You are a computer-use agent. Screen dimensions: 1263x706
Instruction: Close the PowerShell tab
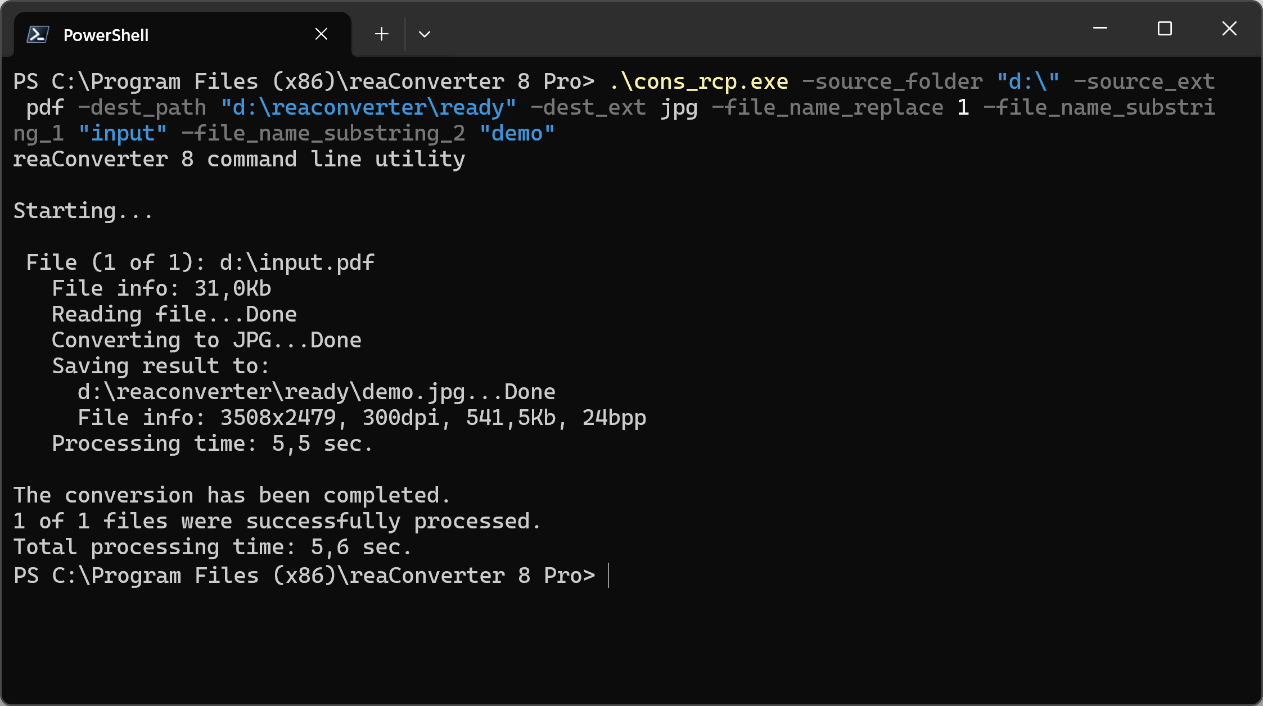(321, 34)
